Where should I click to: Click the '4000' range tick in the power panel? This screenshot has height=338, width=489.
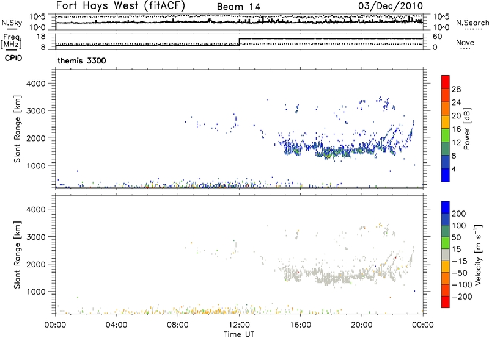click(x=35, y=84)
